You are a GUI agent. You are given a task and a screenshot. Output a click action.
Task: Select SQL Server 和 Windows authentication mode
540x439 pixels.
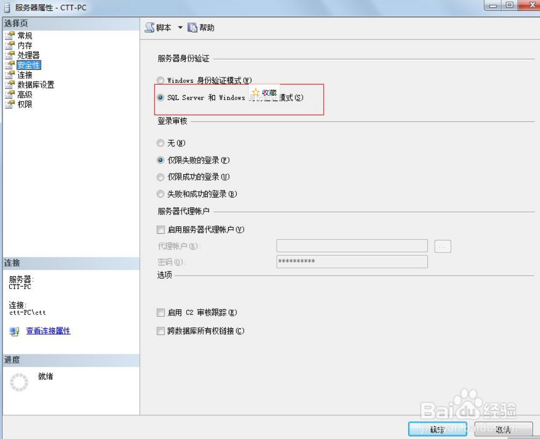click(x=160, y=97)
